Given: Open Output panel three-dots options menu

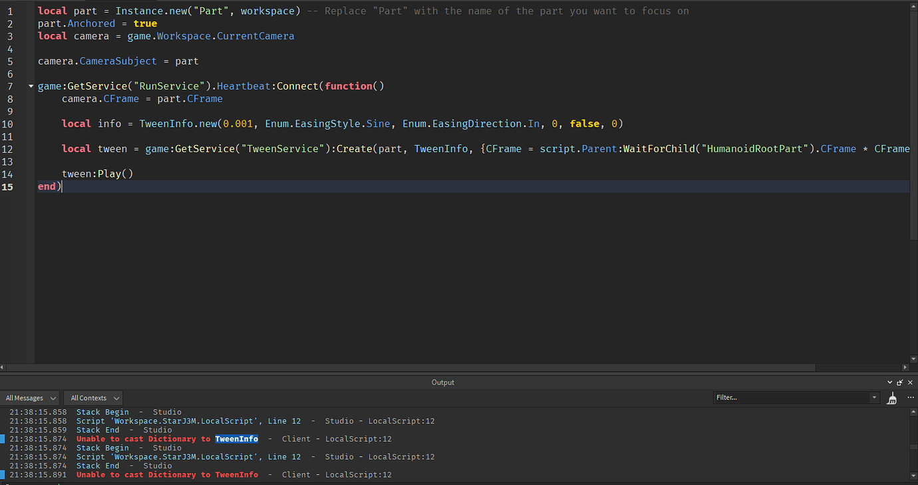Looking at the screenshot, I should tap(910, 397).
